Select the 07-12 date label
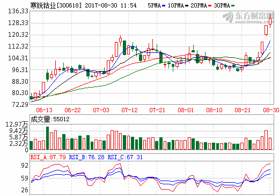This screenshot has height=195, width=279. click(129, 110)
